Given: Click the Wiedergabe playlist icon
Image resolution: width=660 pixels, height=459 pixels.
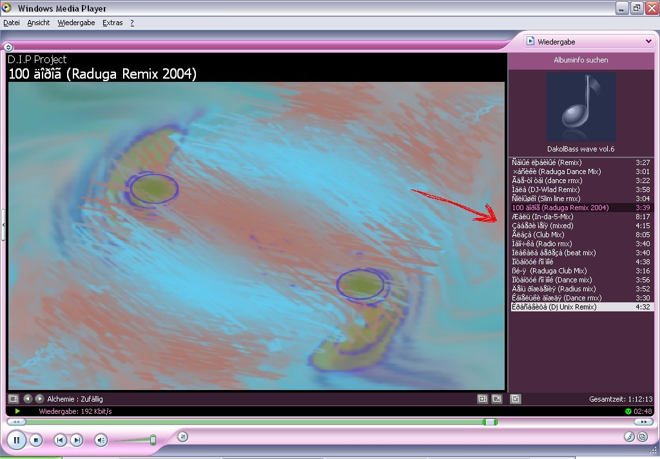Looking at the screenshot, I should pyautogui.click(x=531, y=41).
